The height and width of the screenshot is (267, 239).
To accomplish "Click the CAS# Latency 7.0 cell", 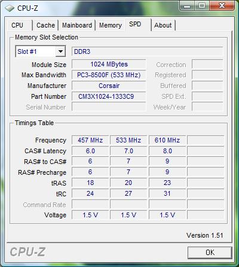I will [128, 151].
